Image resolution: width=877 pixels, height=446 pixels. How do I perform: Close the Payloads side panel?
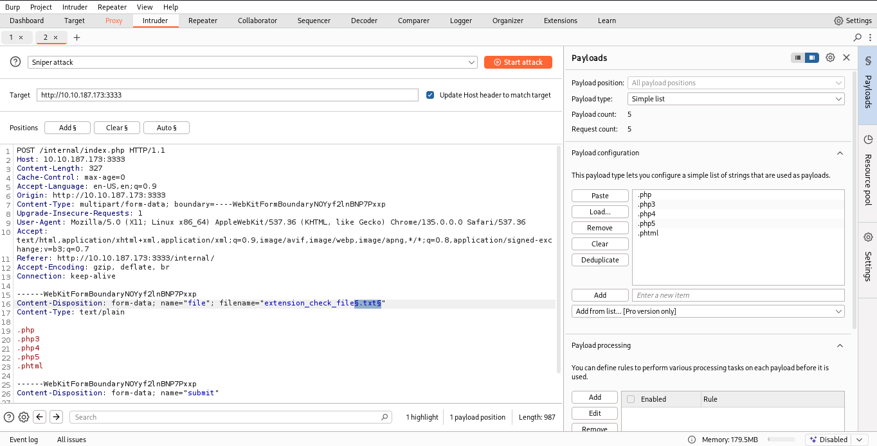(846, 58)
